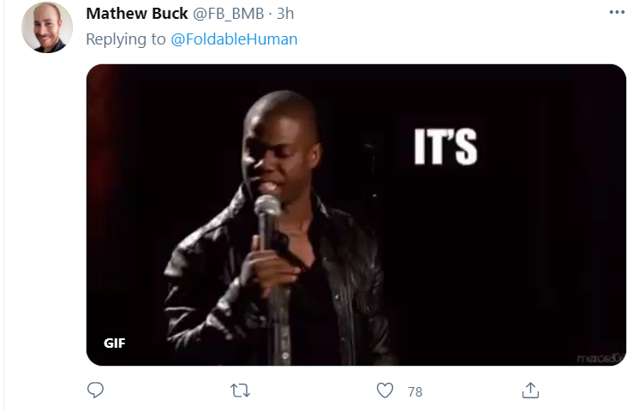Open Mathew Buck's profile picture

point(47,27)
